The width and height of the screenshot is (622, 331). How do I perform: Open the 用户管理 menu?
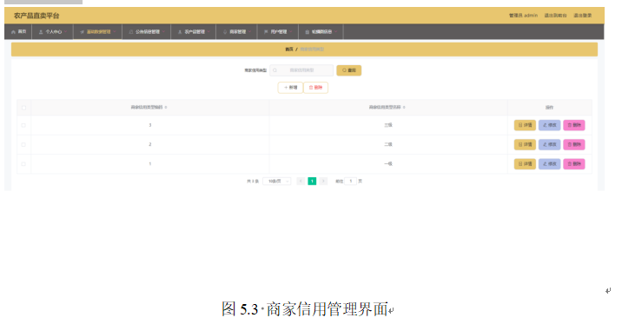click(278, 32)
